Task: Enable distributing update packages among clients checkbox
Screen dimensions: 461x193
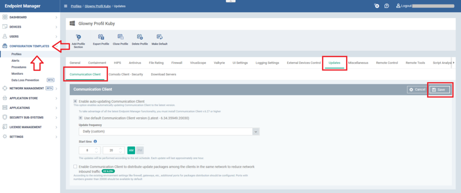Action: [x=75, y=166]
